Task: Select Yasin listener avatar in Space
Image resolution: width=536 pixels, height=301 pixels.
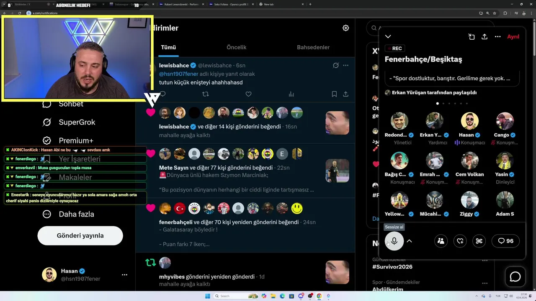Action: pyautogui.click(x=505, y=161)
